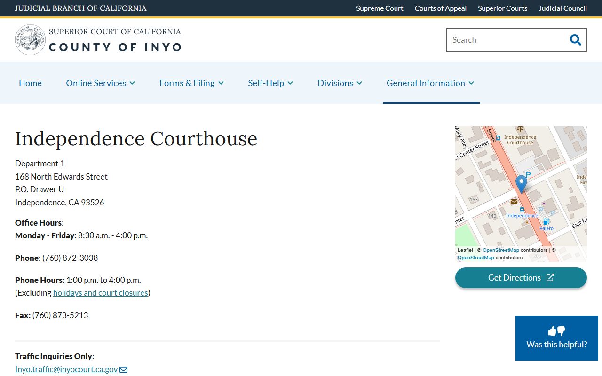Image resolution: width=602 pixels, height=376 pixels.
Task: Click the address line 168 North Edwards Street
Action: pos(61,177)
